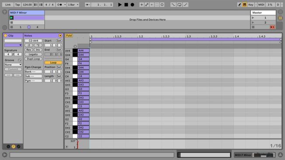Stop playback with the Stop button
Image resolution: width=285 pixels, height=160 pixels.
point(126,5)
